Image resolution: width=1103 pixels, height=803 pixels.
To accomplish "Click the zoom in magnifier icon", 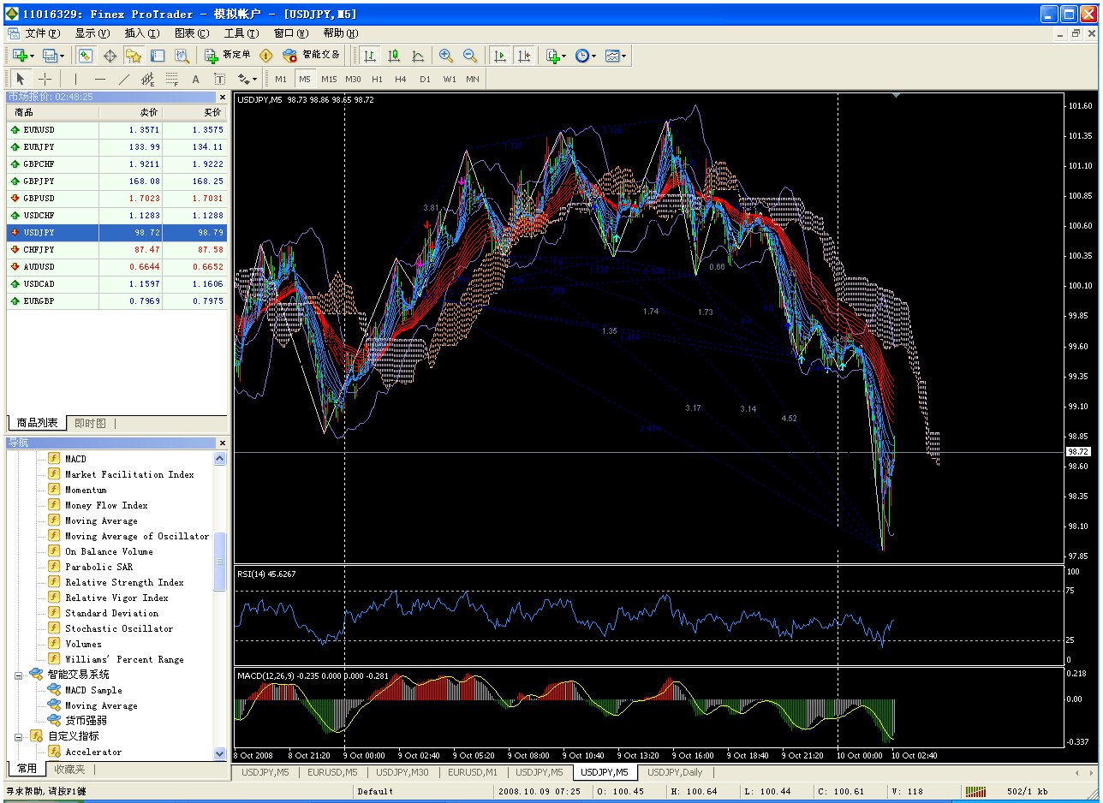I will click(x=445, y=56).
